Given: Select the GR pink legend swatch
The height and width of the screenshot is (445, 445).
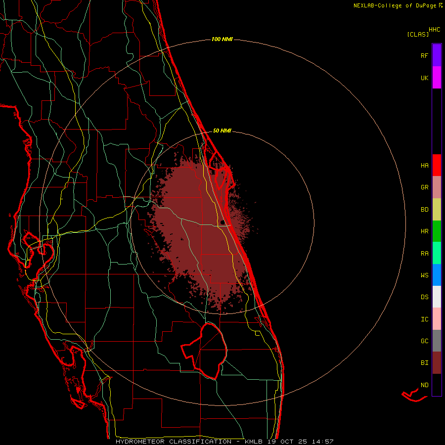Looking at the screenshot, I should tap(437, 187).
